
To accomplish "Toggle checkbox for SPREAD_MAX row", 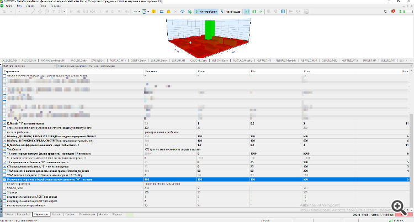I will click(x=4, y=188).
